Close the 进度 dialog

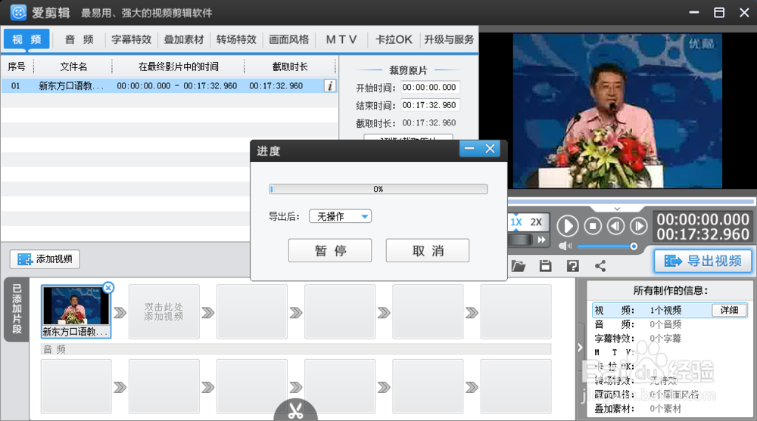pyautogui.click(x=490, y=149)
